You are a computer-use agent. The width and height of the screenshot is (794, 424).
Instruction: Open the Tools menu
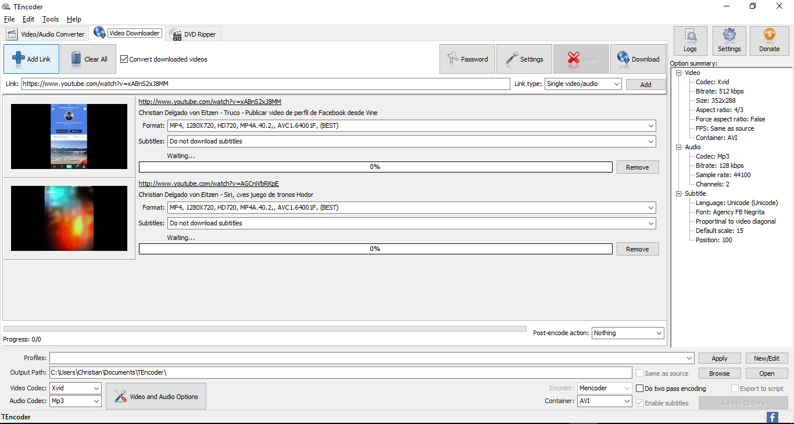point(51,19)
